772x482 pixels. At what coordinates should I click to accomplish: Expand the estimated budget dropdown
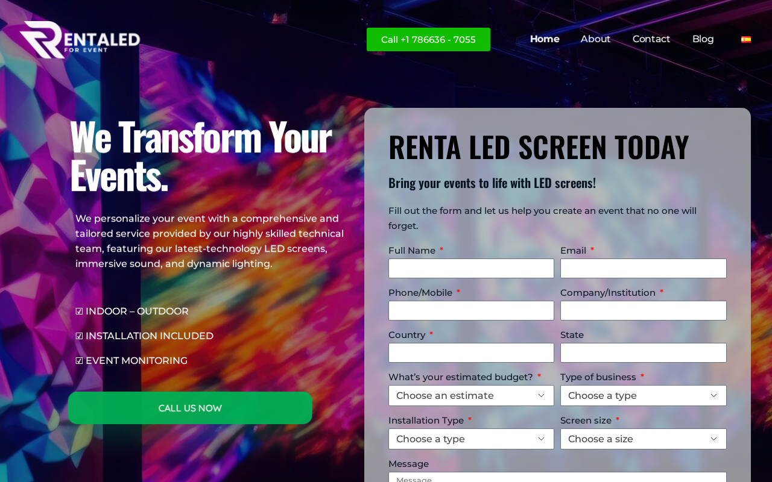coord(471,396)
